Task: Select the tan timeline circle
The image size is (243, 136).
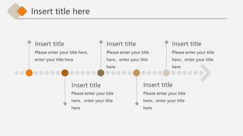Action: pos(136,73)
